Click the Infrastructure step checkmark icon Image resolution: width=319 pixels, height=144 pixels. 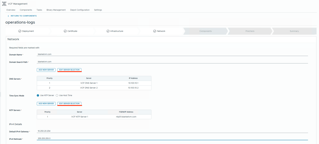(x=108, y=31)
